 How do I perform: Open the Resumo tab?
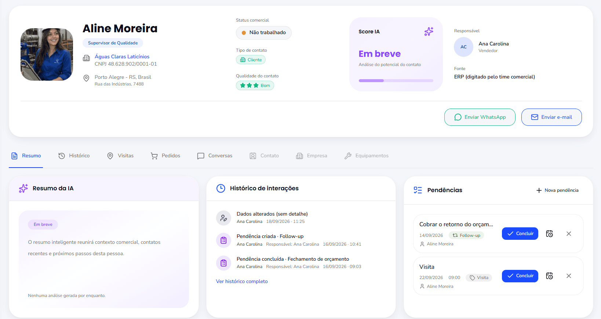[x=26, y=156]
